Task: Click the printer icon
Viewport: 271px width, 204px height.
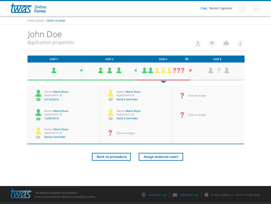Action: (x=226, y=43)
